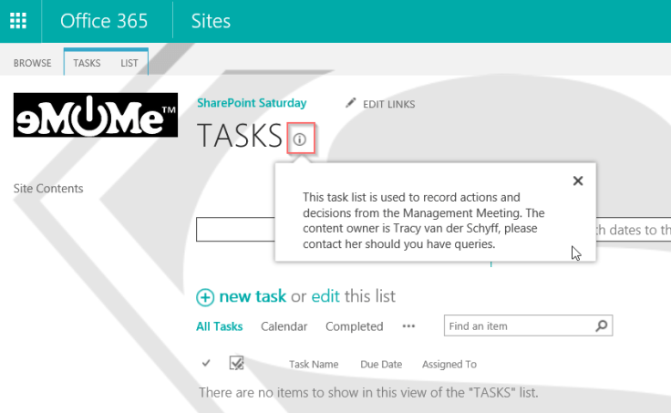Screen dimensions: 671x413
Task: Click the pencil icon for Edit Links
Action: 350,104
